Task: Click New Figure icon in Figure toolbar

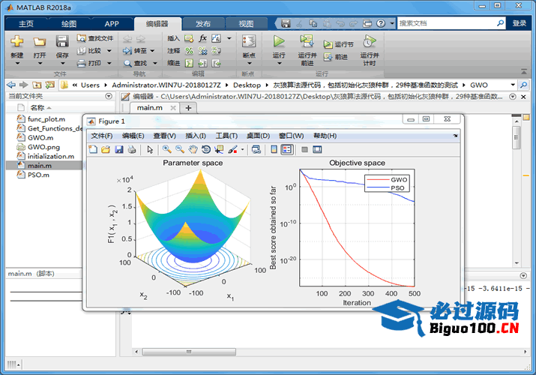Action: 93,149
